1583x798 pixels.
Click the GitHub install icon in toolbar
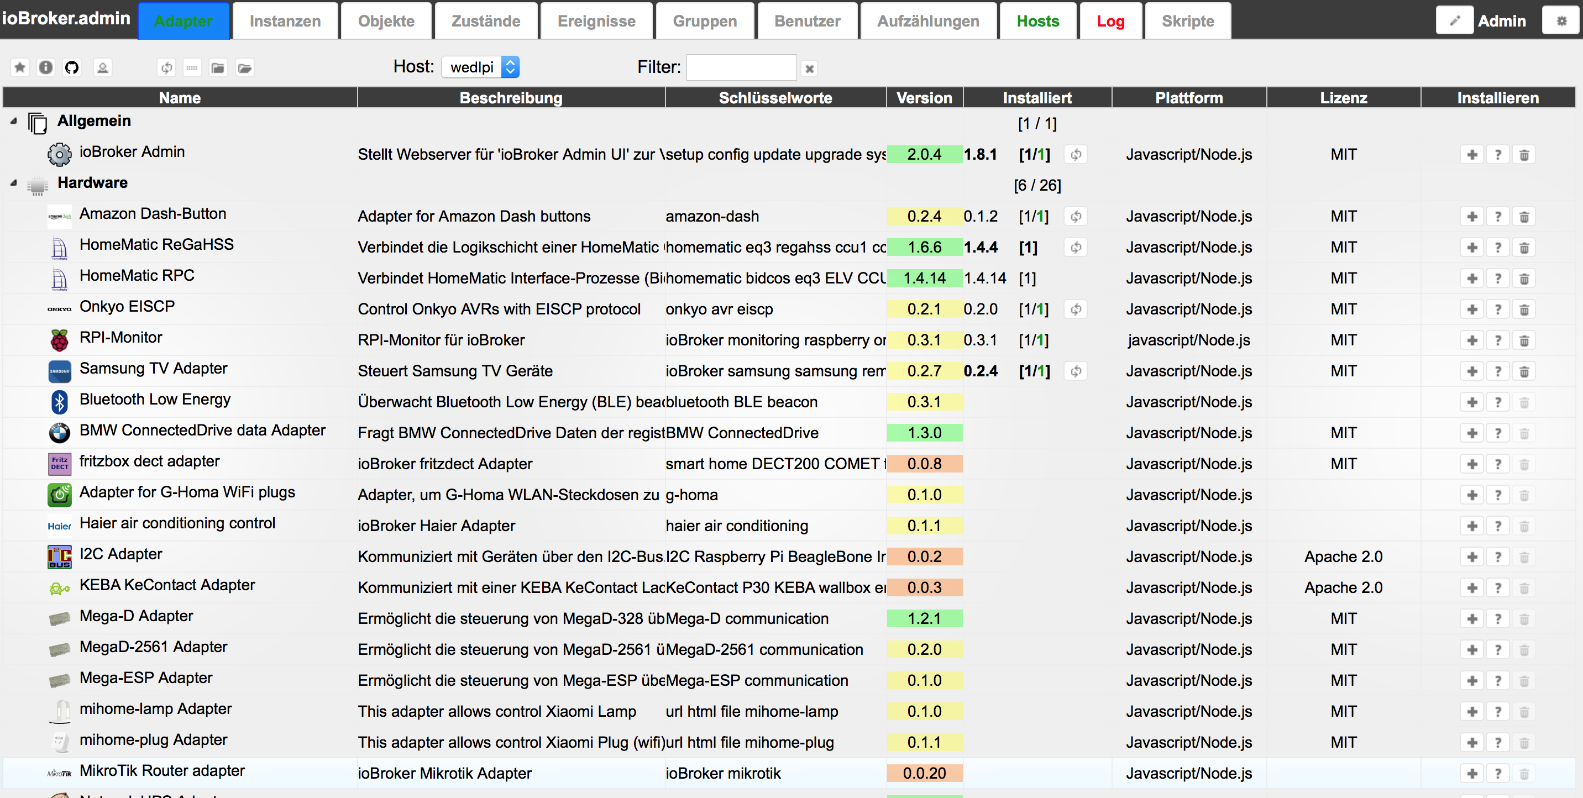click(x=72, y=67)
